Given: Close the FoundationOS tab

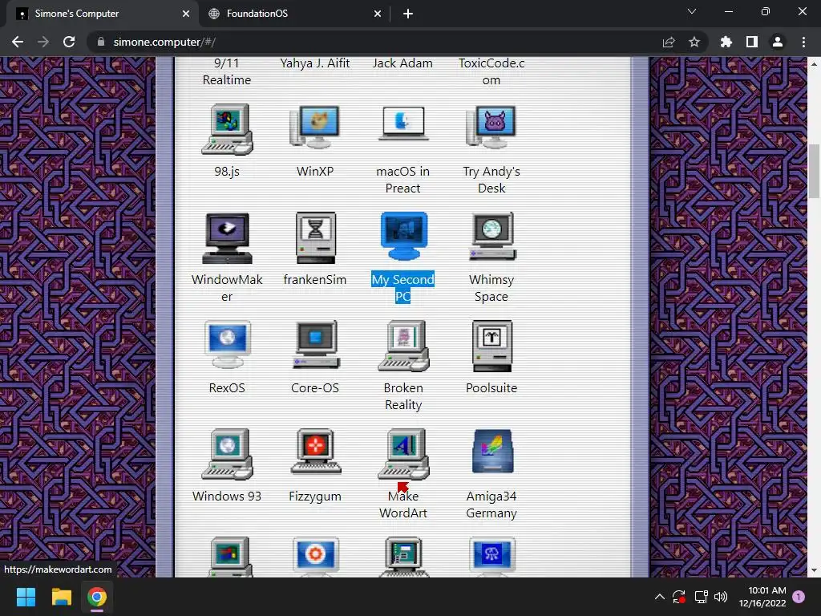Looking at the screenshot, I should click(x=378, y=14).
